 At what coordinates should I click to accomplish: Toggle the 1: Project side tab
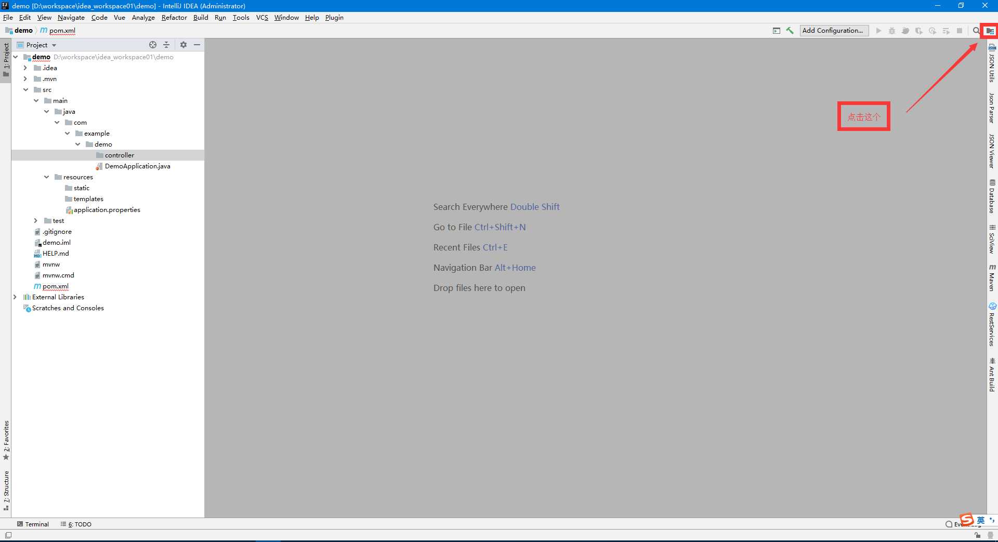coord(6,59)
